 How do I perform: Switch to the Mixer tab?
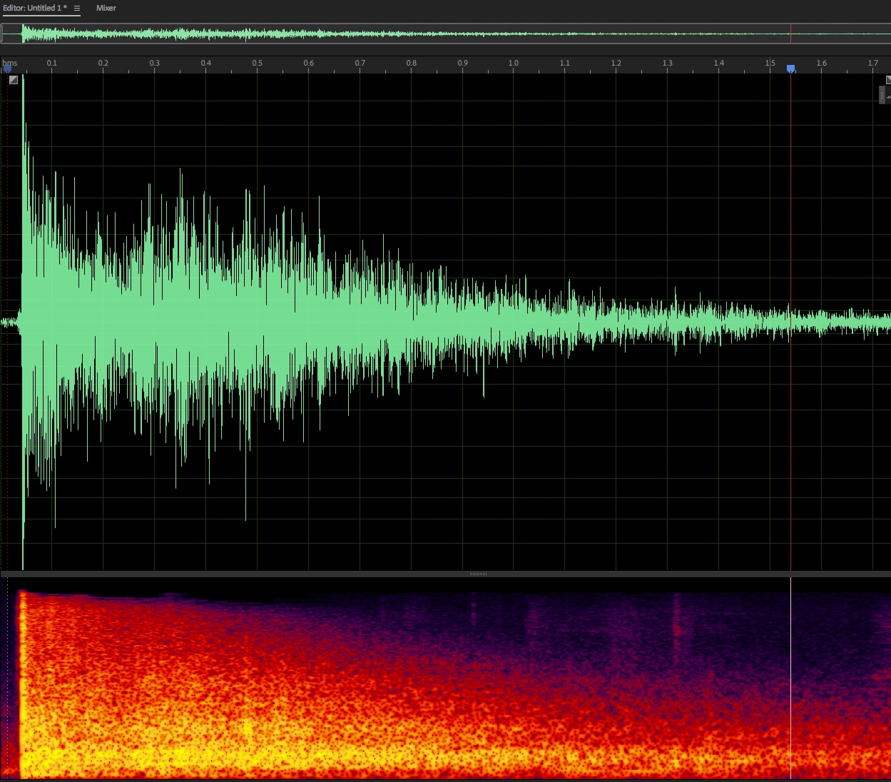pyautogui.click(x=106, y=9)
